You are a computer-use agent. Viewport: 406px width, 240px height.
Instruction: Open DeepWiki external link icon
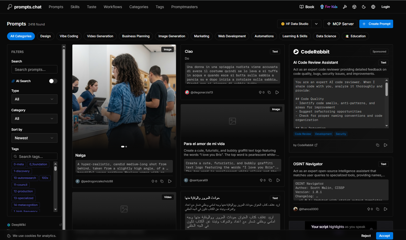[61, 225]
